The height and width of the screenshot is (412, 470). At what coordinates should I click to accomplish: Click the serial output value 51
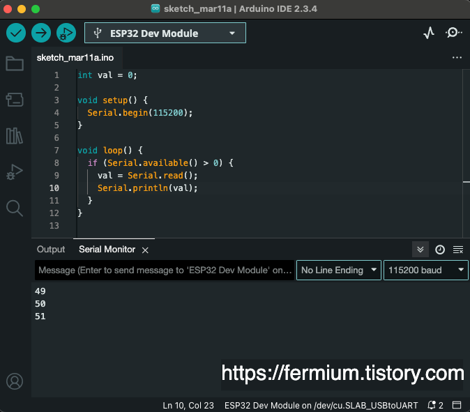(x=40, y=316)
